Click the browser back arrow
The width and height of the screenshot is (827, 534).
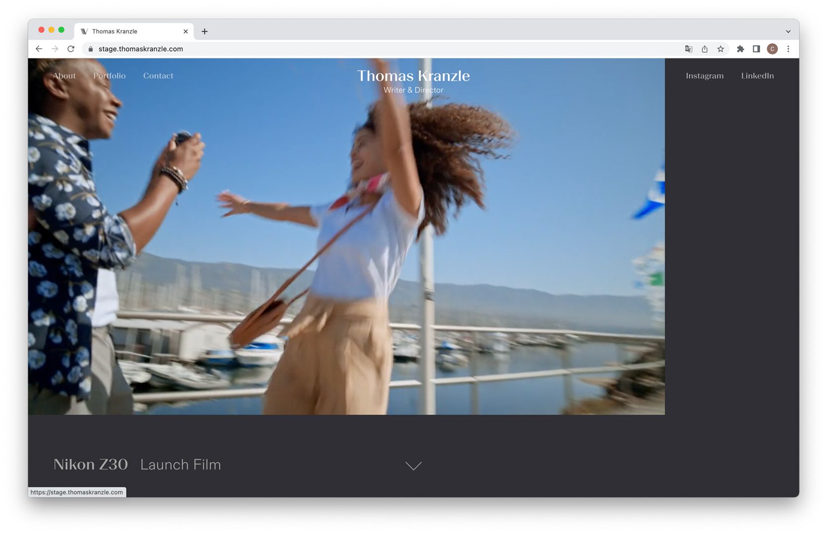click(x=39, y=49)
